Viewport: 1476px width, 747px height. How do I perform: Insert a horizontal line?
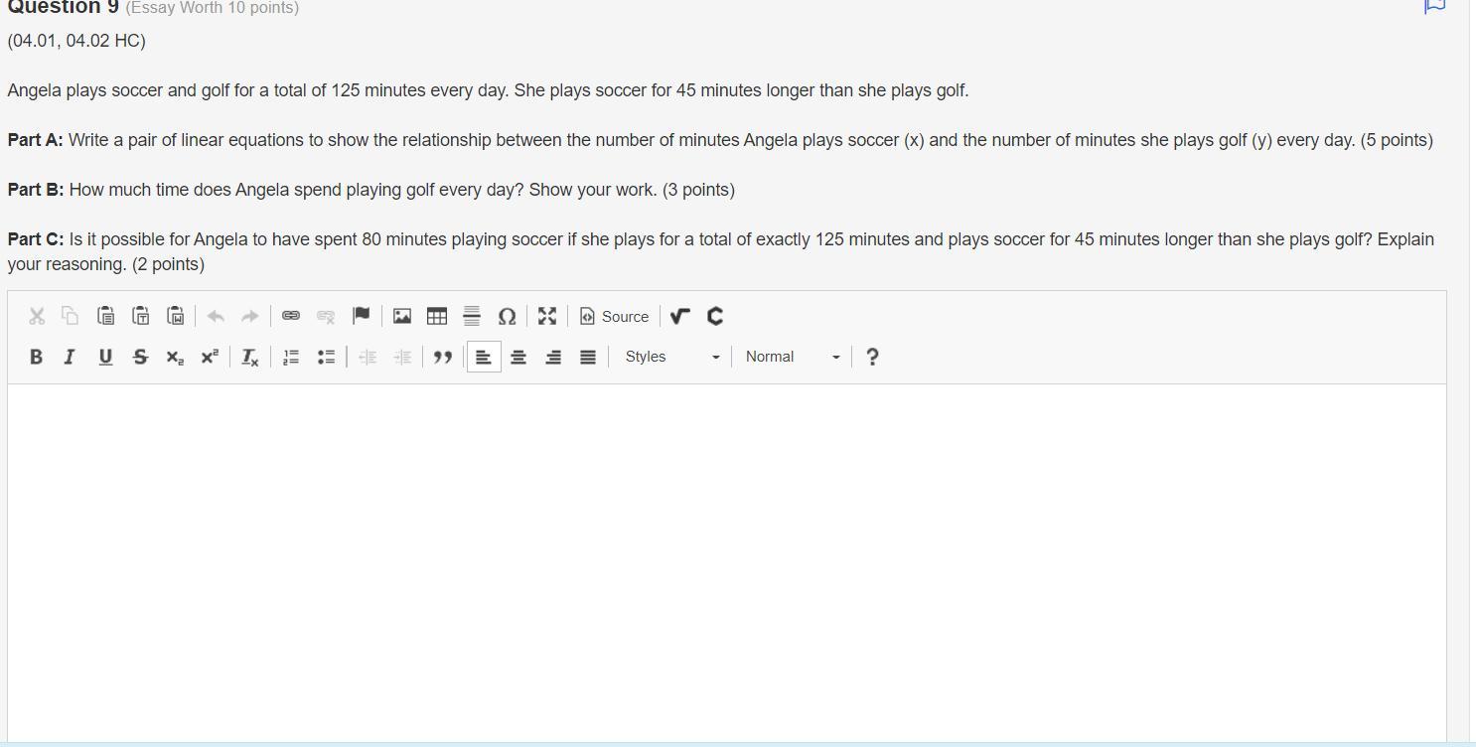coord(472,316)
